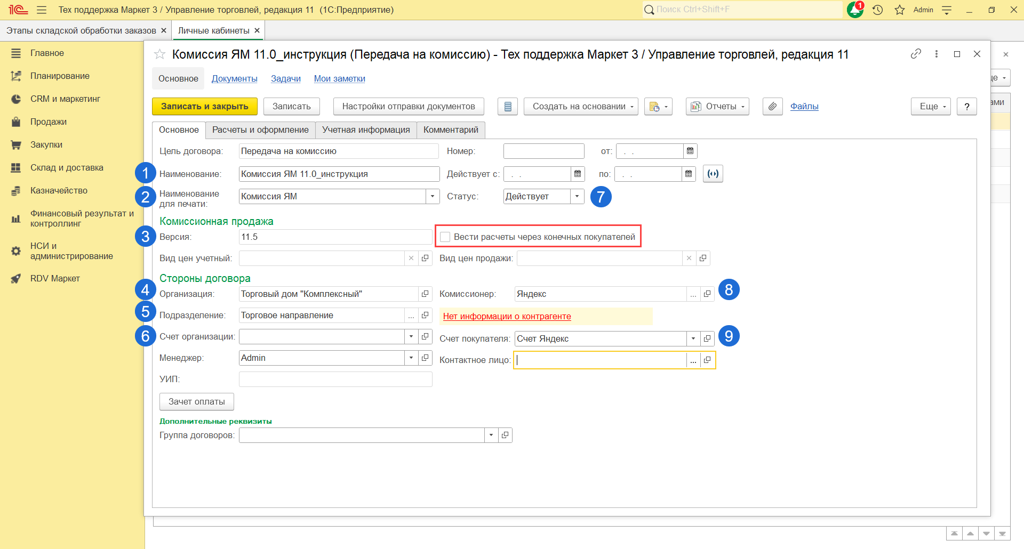The width and height of the screenshot is (1024, 549).
Task: Open calendar picker for 'Действует с' date
Action: click(x=578, y=174)
